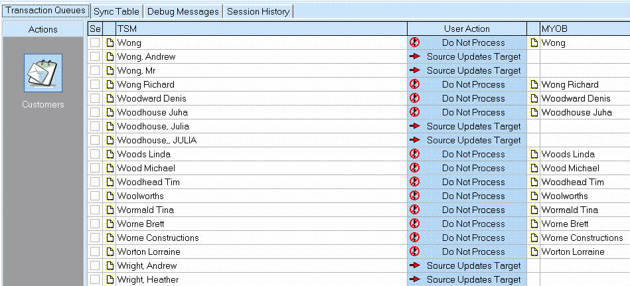Switch to the Sync Table tab
The height and width of the screenshot is (286, 630).
[116, 11]
